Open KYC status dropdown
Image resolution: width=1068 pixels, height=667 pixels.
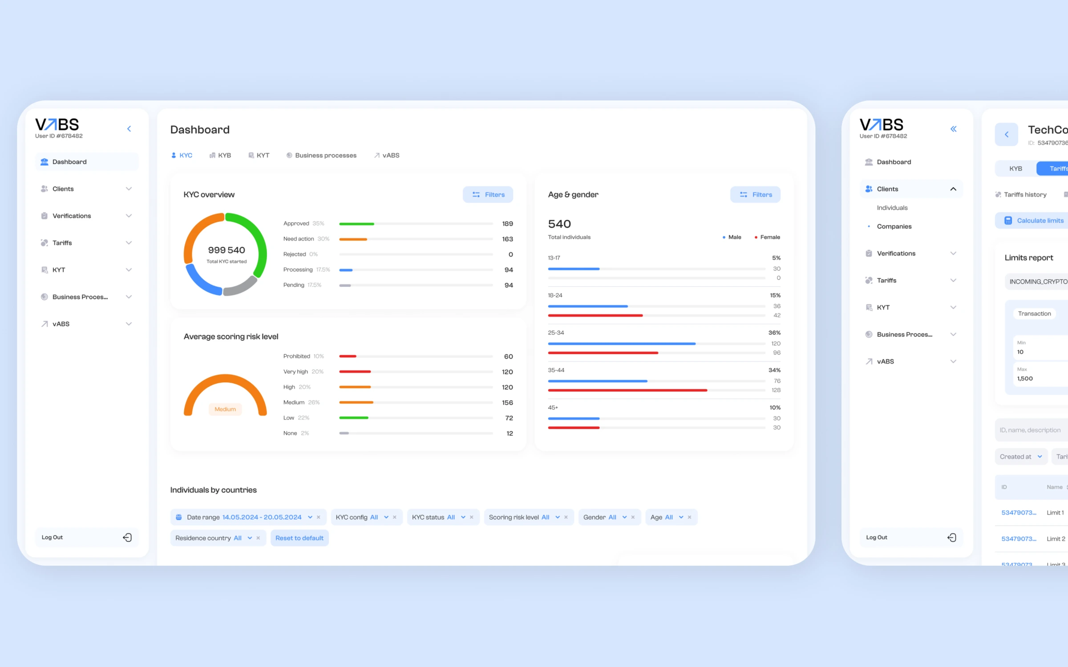[463, 517]
